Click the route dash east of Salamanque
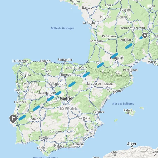Image resolution: width=158 pixels, height=158 pixels. pyautogui.click(x=58, y=93)
